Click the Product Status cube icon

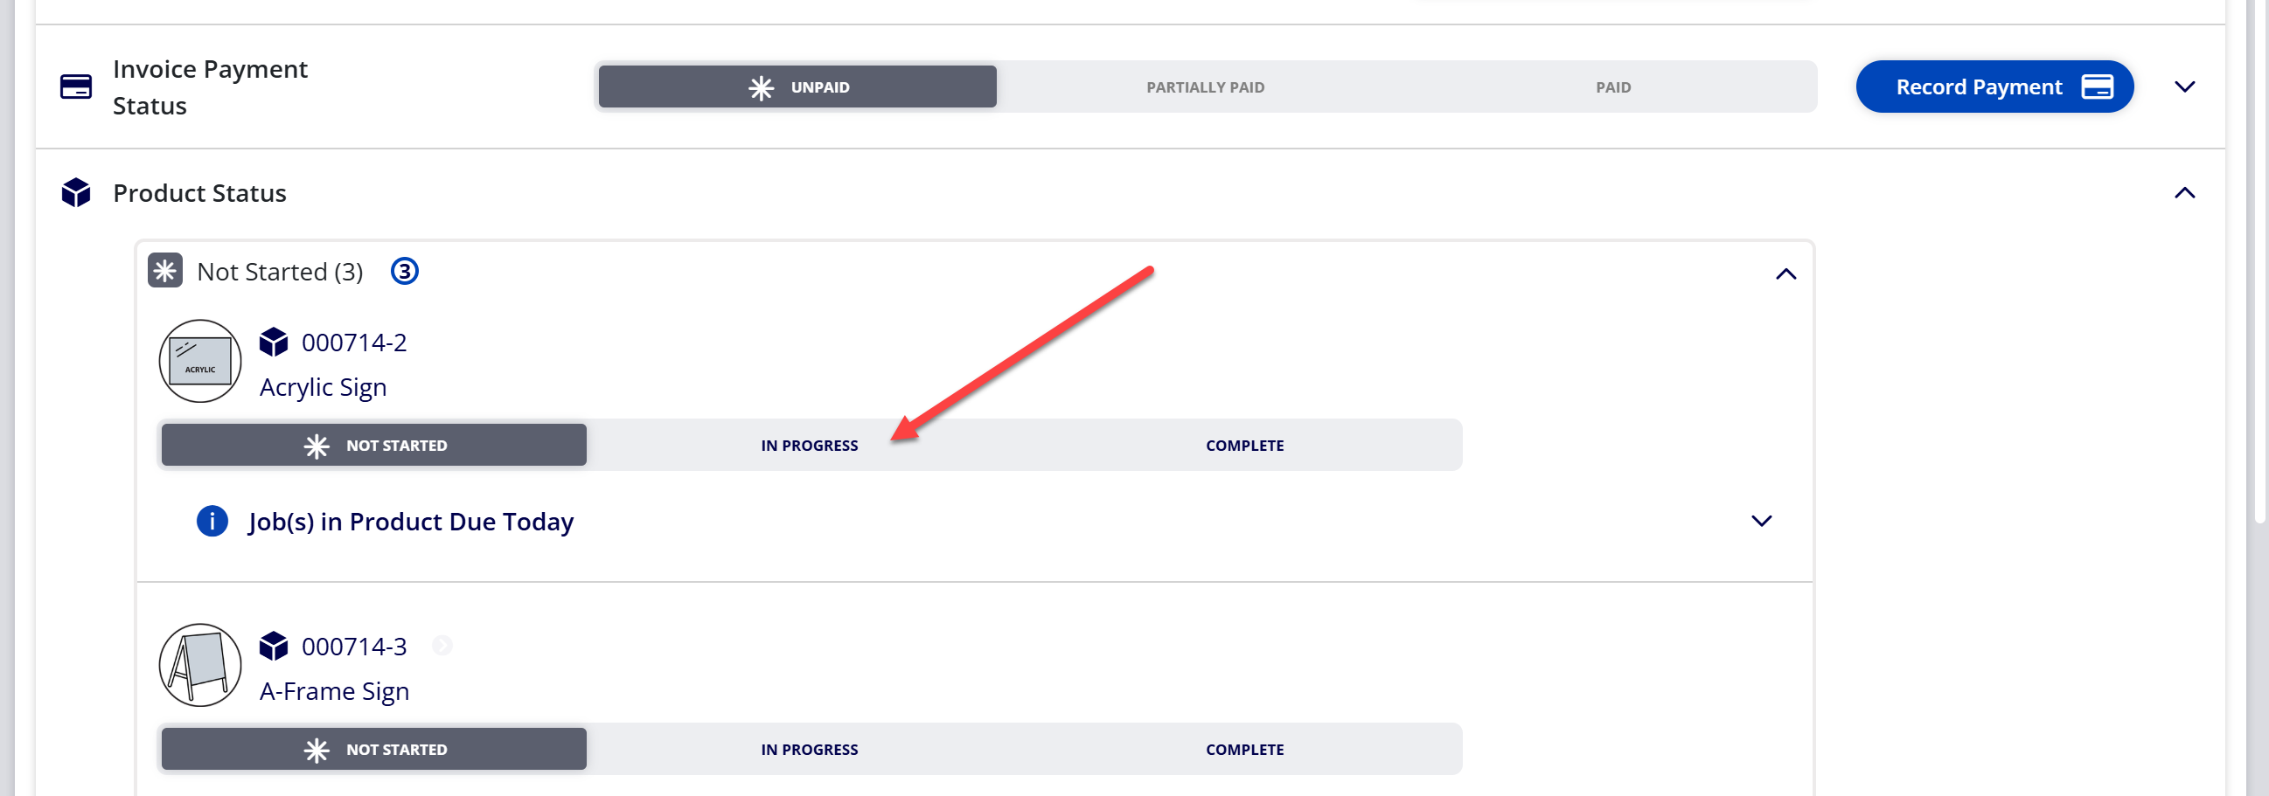tap(76, 192)
